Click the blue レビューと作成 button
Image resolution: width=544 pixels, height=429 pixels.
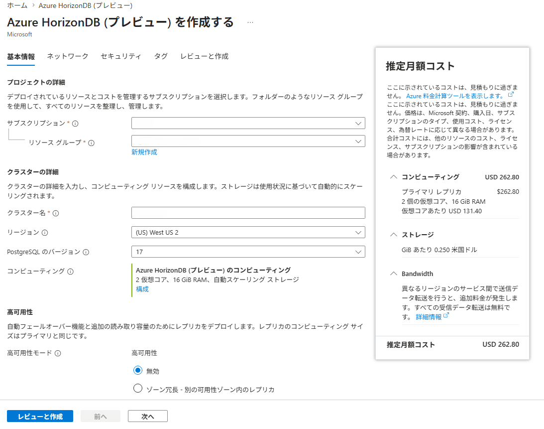pyautogui.click(x=40, y=416)
